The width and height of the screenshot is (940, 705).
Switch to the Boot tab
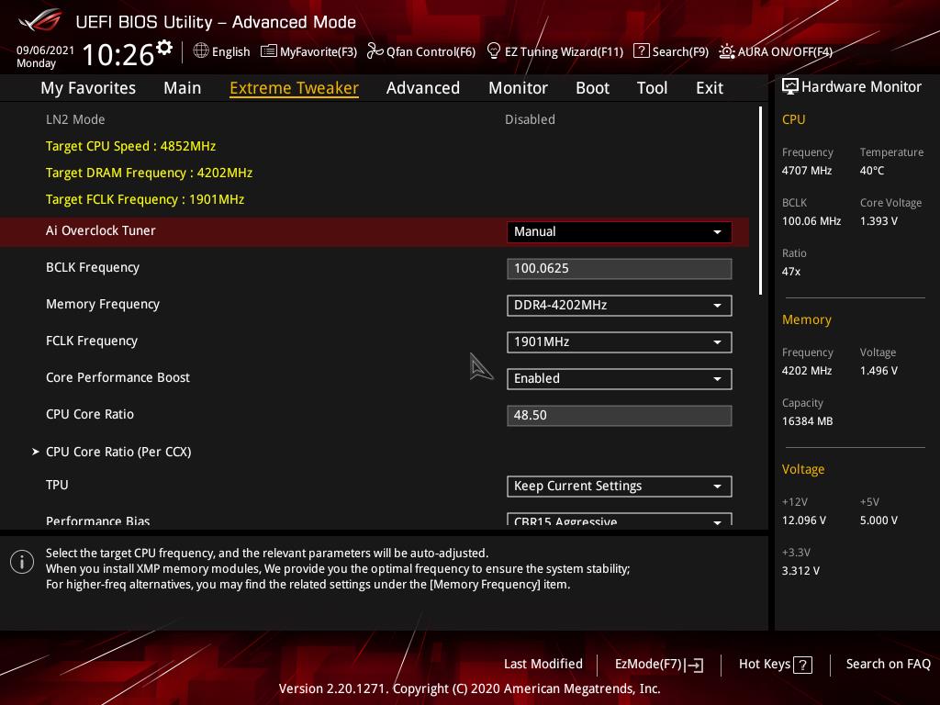[x=592, y=88]
